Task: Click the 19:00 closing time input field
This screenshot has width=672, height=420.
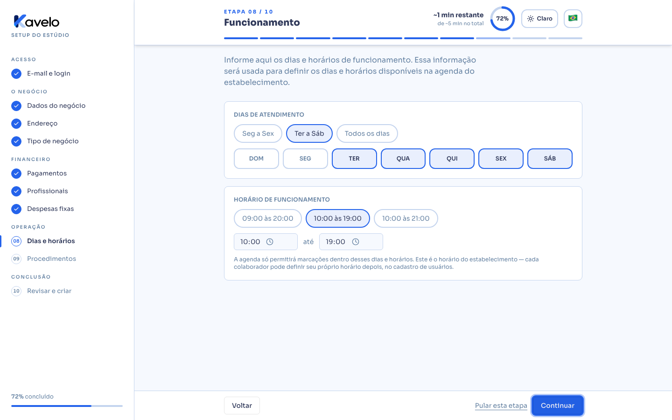Action: pyautogui.click(x=351, y=242)
